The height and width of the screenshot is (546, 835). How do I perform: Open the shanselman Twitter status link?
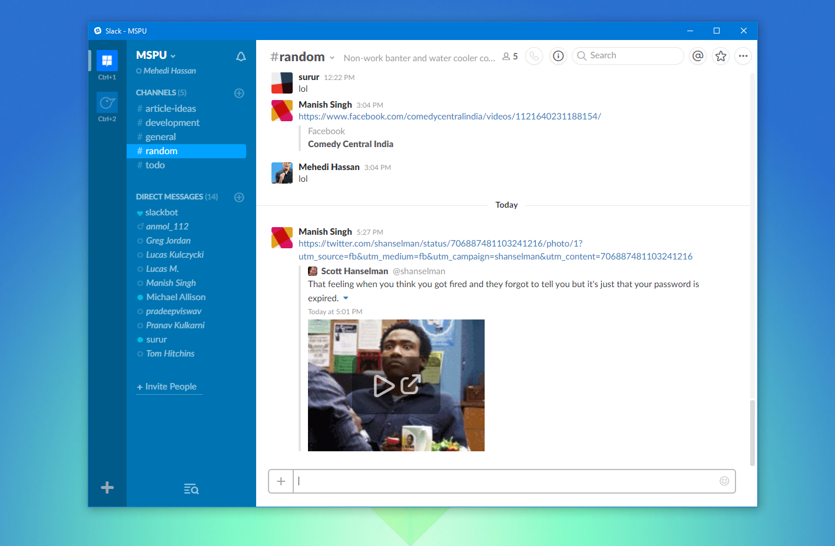(x=495, y=250)
